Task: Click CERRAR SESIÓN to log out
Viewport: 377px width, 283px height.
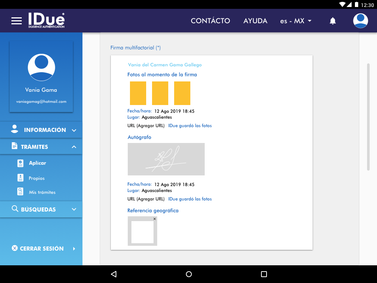Action: (42, 248)
